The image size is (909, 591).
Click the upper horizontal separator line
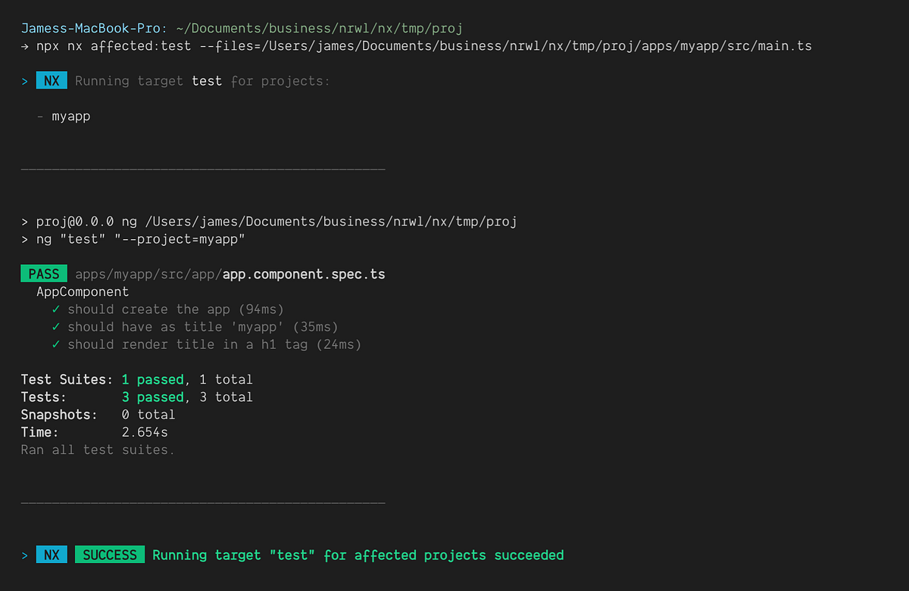pyautogui.click(x=202, y=168)
